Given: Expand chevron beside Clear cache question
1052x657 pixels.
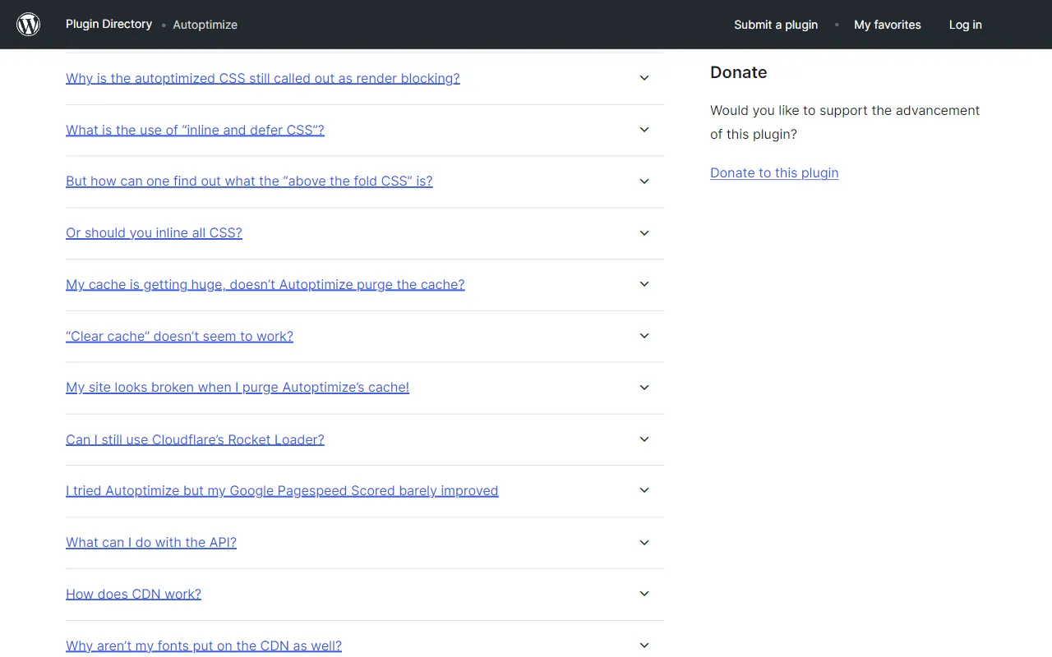Looking at the screenshot, I should click(644, 336).
